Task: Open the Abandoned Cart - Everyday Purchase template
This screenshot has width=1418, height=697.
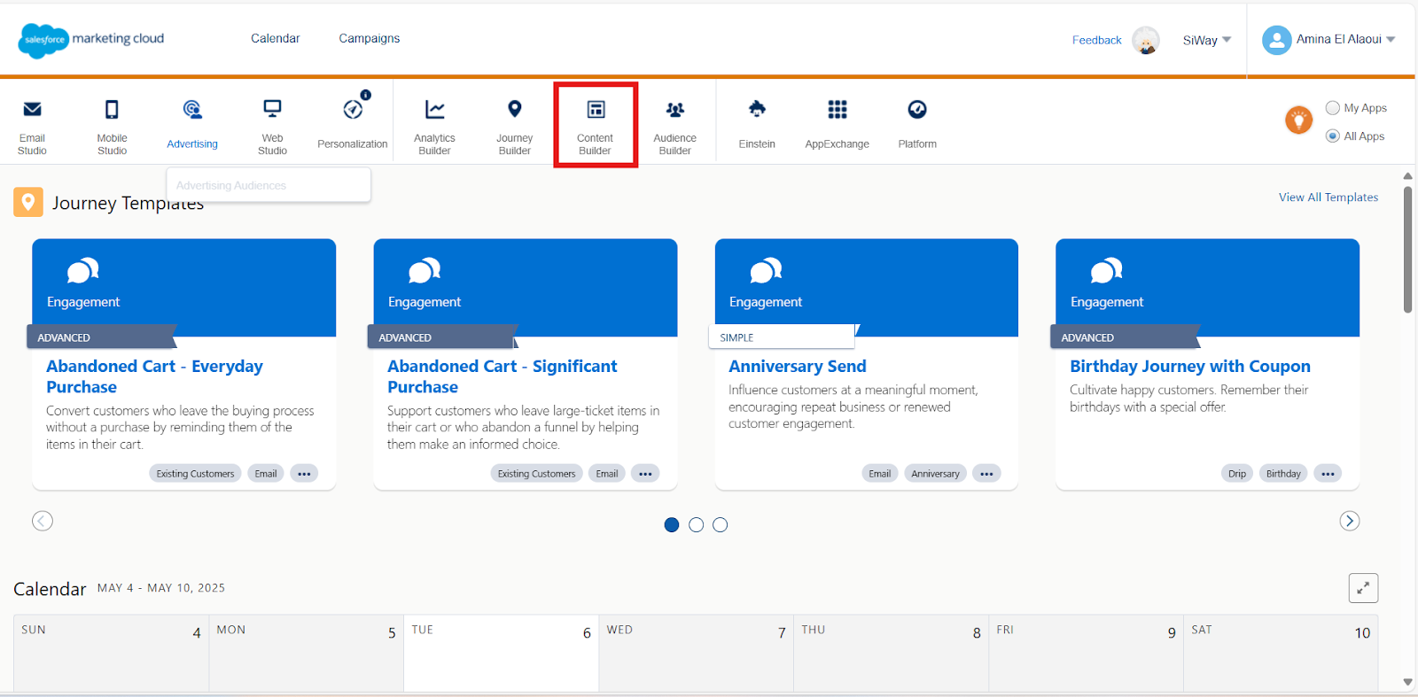Action: click(x=154, y=376)
